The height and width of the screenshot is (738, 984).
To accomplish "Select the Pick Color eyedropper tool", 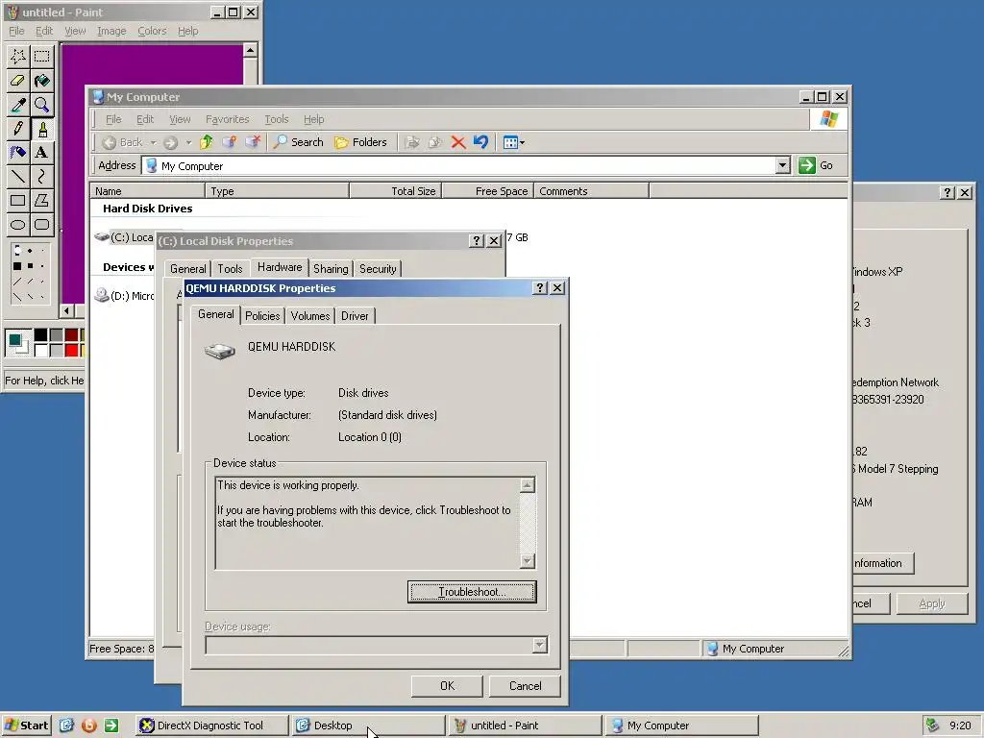I will pos(18,104).
